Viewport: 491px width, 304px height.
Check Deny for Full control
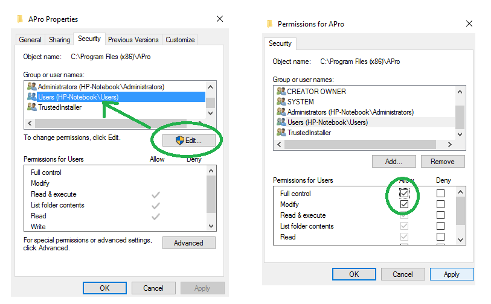[440, 194]
